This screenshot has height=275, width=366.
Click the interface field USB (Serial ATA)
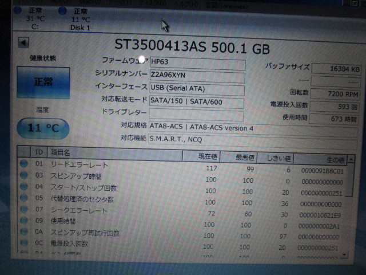click(x=197, y=89)
